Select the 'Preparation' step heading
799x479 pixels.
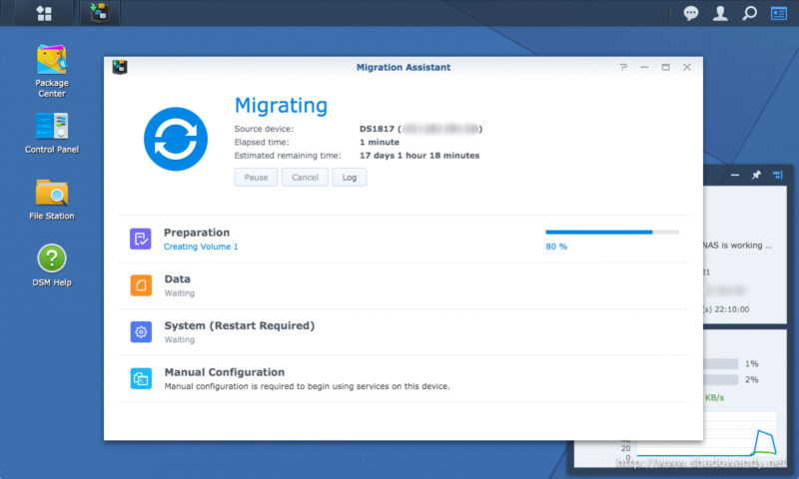tap(197, 233)
